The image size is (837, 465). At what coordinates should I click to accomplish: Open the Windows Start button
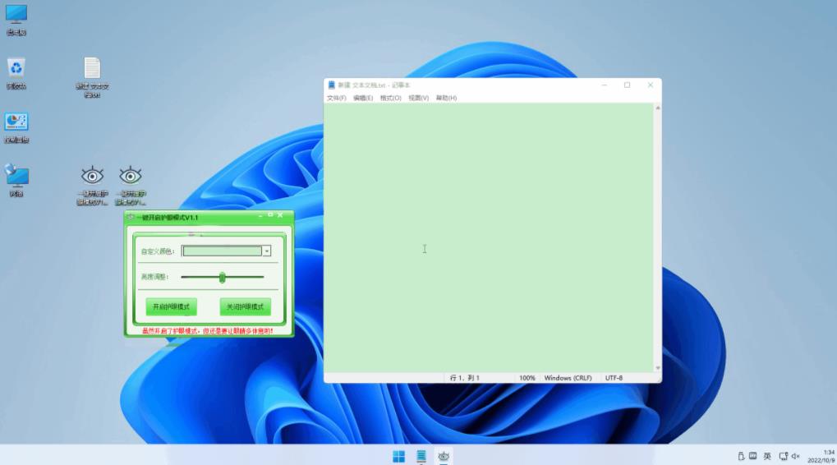398,457
